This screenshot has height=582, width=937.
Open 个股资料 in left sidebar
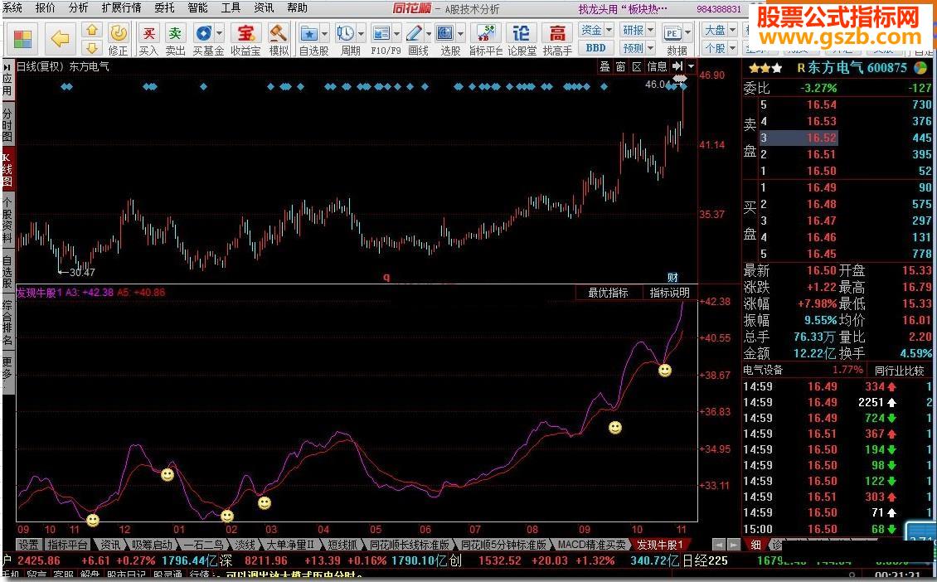(7, 220)
